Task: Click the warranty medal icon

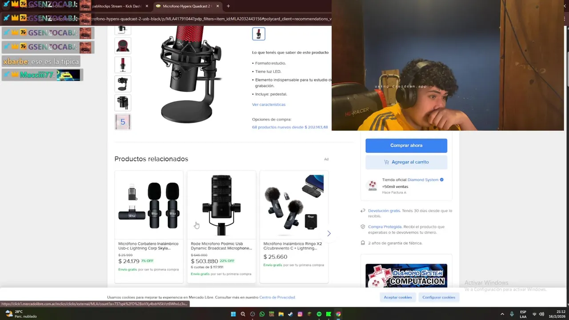Action: point(363,243)
